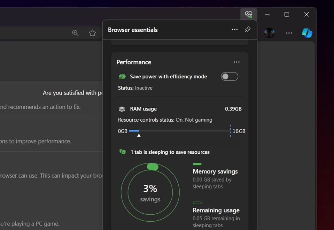Image resolution: width=334 pixels, height=230 pixels.
Task: Click Resource controls status: On, Not gaming
Action: click(165, 120)
